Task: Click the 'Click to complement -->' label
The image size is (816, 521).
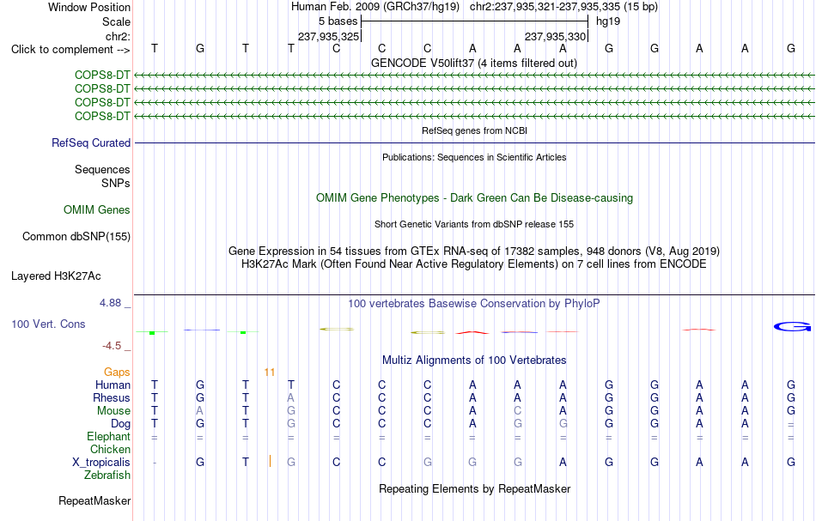Action: pyautogui.click(x=70, y=50)
